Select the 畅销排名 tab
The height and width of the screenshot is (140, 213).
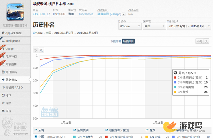pyautogui.click(x=128, y=41)
